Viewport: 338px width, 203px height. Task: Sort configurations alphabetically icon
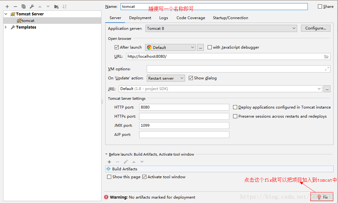[x=64, y=7]
